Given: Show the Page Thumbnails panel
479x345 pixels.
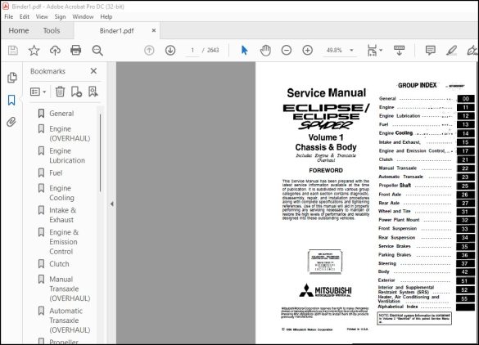Looking at the screenshot, I should (12, 78).
